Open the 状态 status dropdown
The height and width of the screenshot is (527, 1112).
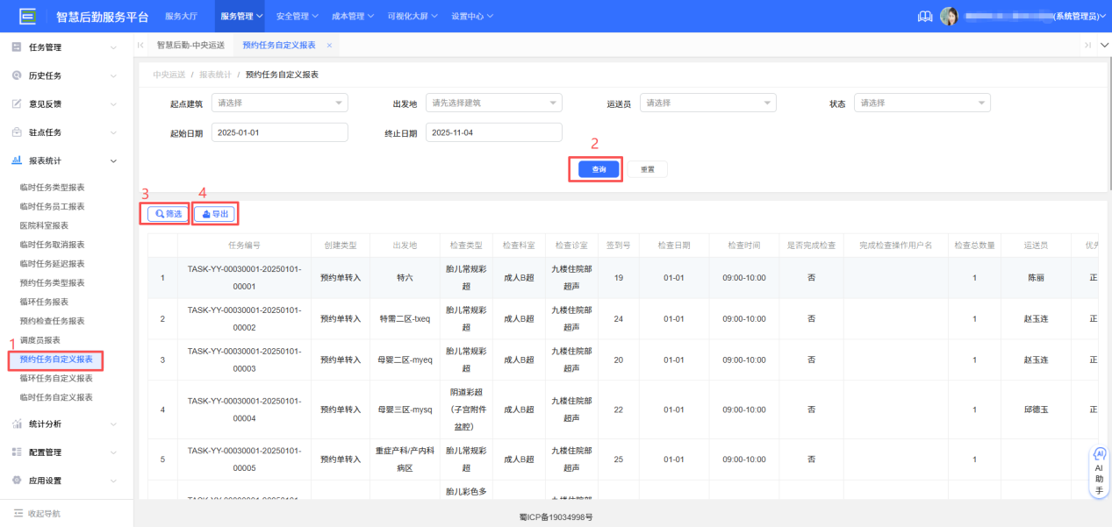pos(922,102)
